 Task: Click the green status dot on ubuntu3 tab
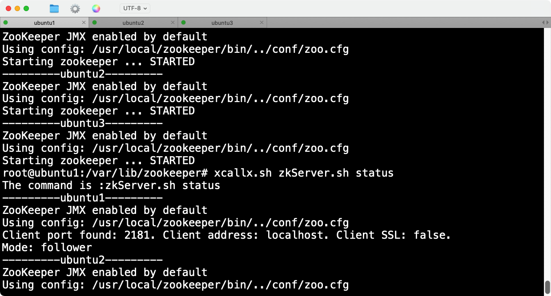click(184, 23)
